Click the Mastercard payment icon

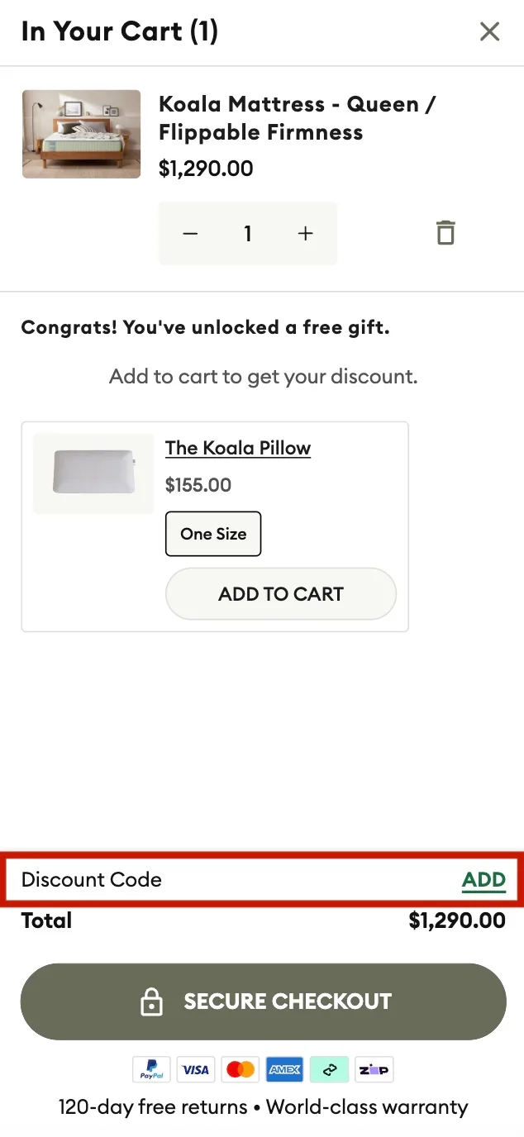240,1068
